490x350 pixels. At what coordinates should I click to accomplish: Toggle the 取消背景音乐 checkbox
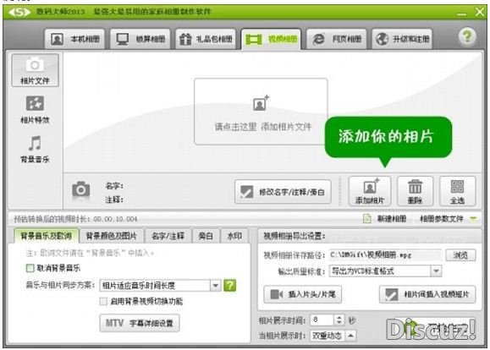(30, 268)
